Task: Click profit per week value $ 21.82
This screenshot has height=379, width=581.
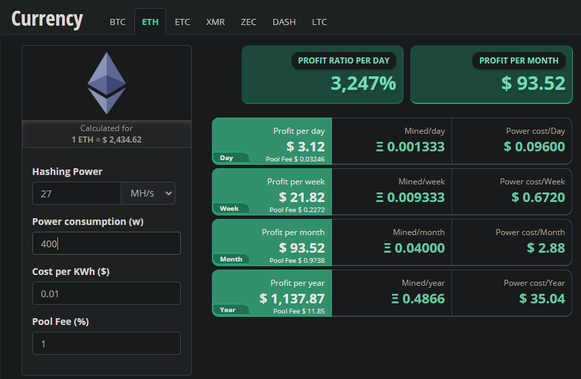Action: [302, 197]
